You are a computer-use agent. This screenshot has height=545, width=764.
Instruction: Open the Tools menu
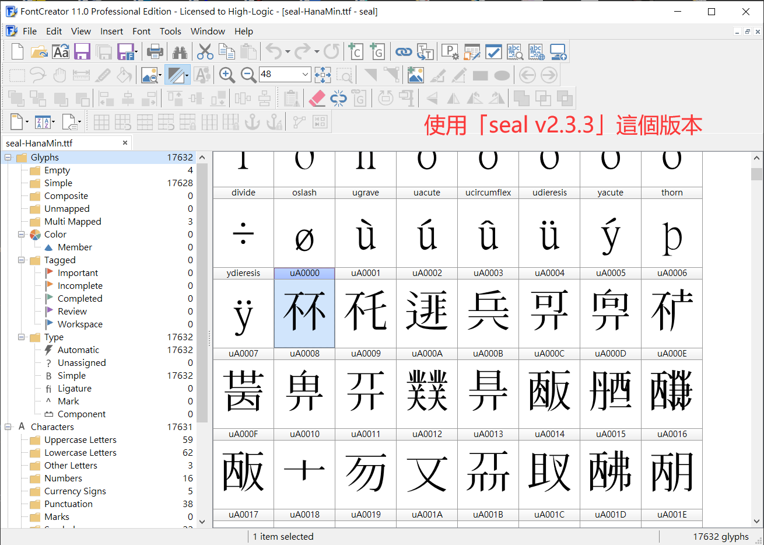click(x=171, y=32)
